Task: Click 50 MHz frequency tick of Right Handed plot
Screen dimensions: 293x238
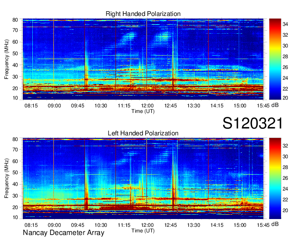Action: 15,53
